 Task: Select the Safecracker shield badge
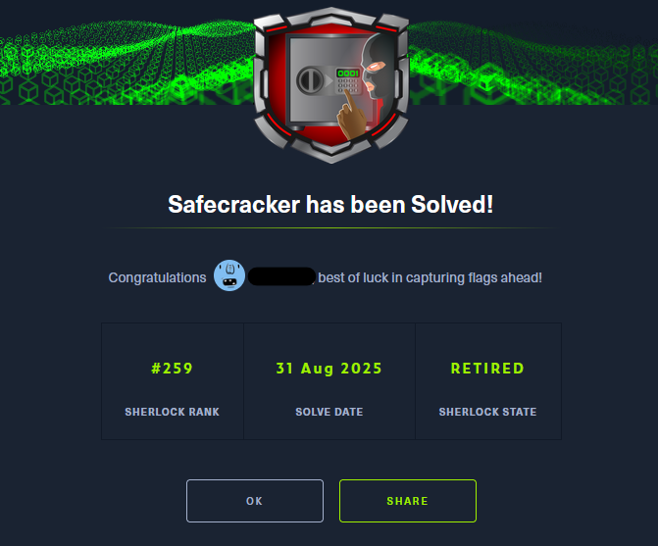[331, 85]
